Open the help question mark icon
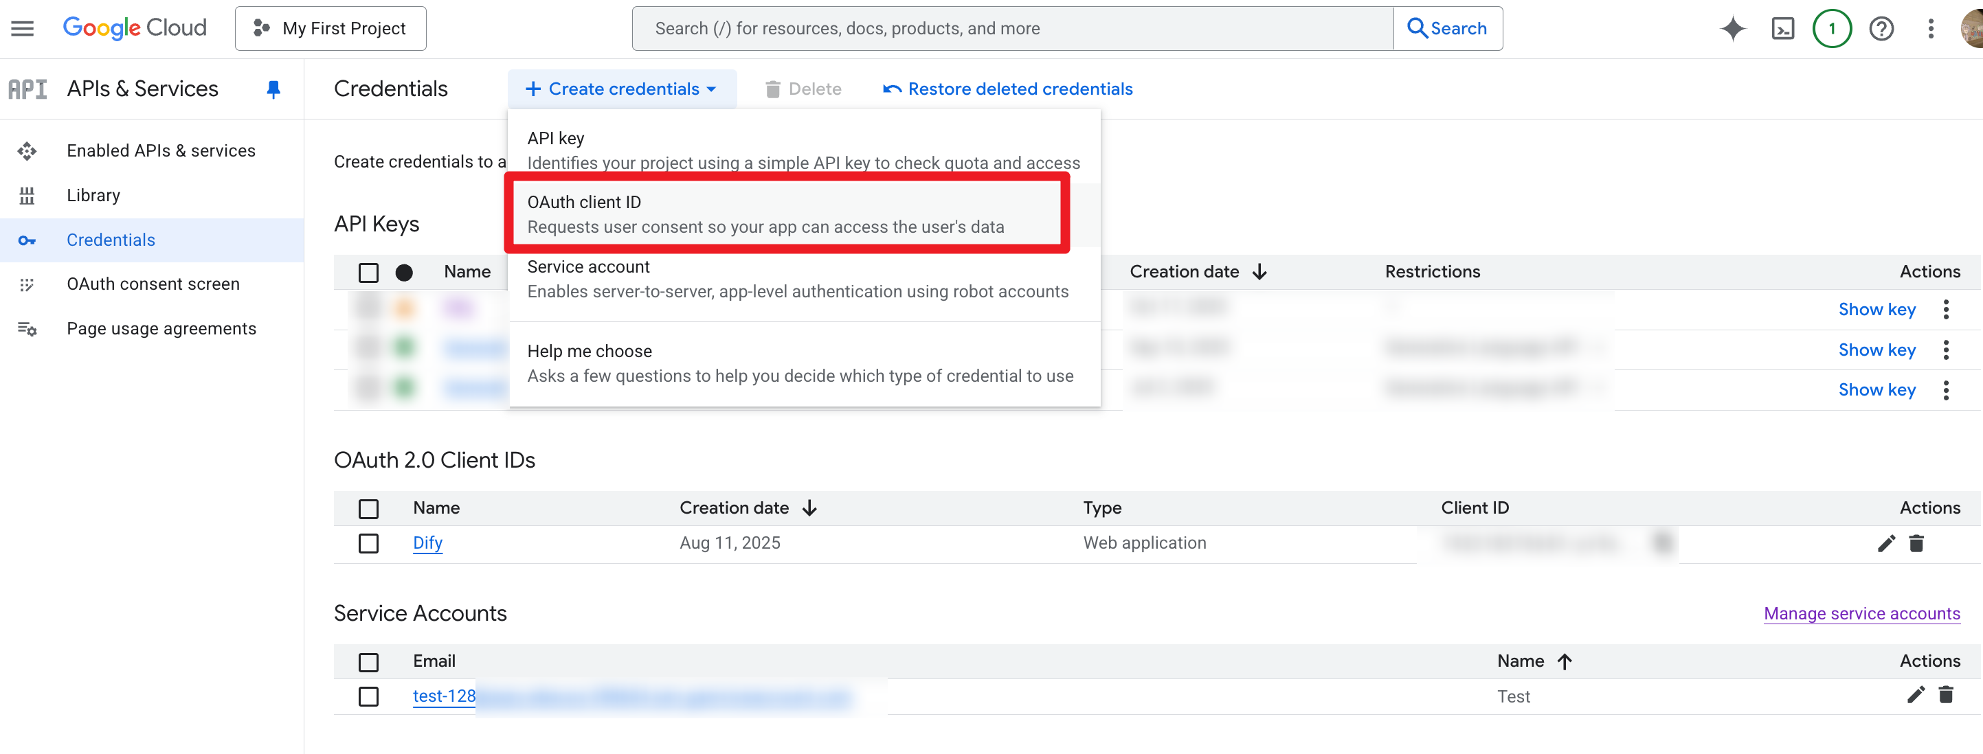Image resolution: width=1983 pixels, height=754 pixels. click(x=1881, y=28)
